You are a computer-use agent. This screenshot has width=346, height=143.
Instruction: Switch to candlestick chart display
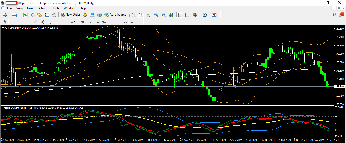click(x=141, y=15)
